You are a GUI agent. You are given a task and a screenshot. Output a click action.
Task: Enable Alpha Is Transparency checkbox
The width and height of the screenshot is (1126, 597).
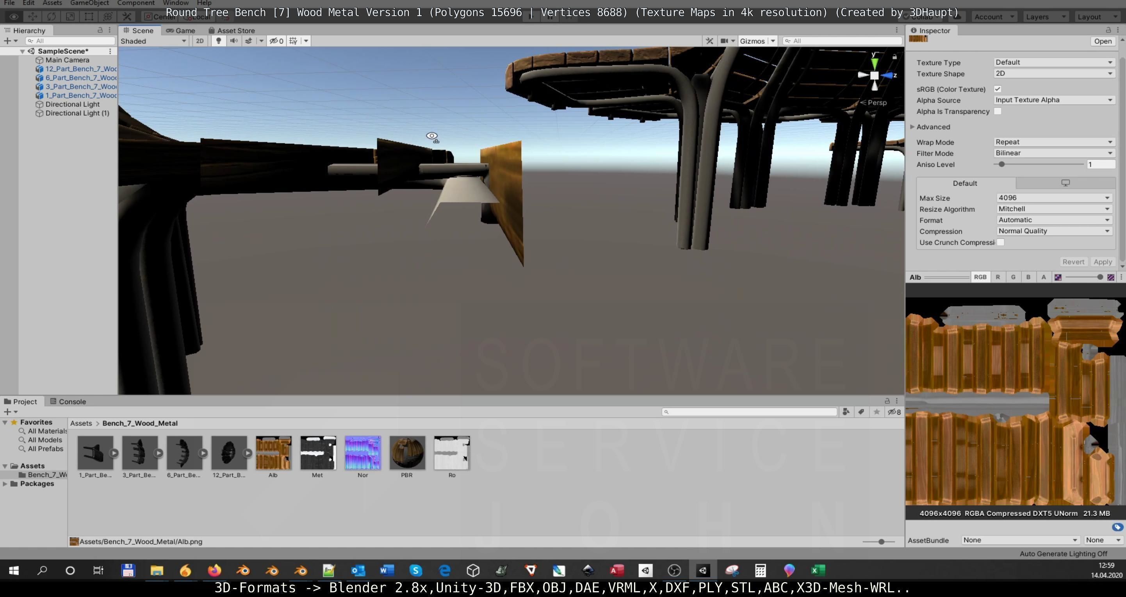(998, 111)
